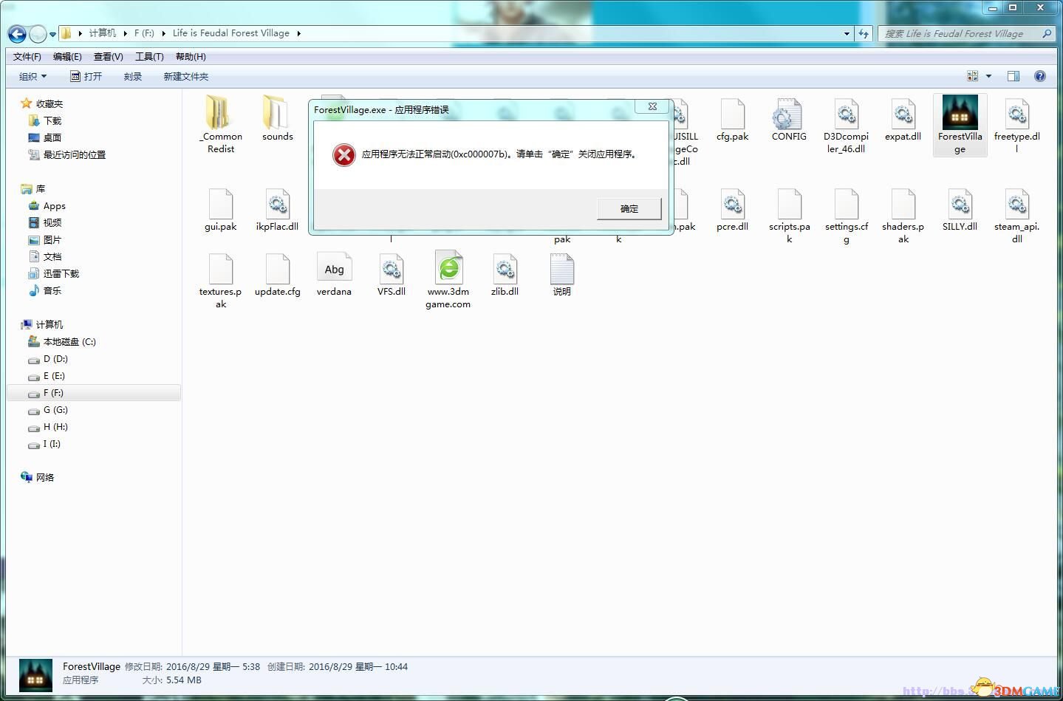Select scripts.pak file icon
This screenshot has width=1063, height=701.
point(789,204)
